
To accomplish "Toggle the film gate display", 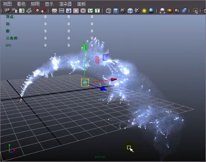I will (x=61, y=11).
